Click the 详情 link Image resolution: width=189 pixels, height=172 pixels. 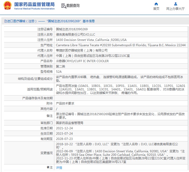59,167
